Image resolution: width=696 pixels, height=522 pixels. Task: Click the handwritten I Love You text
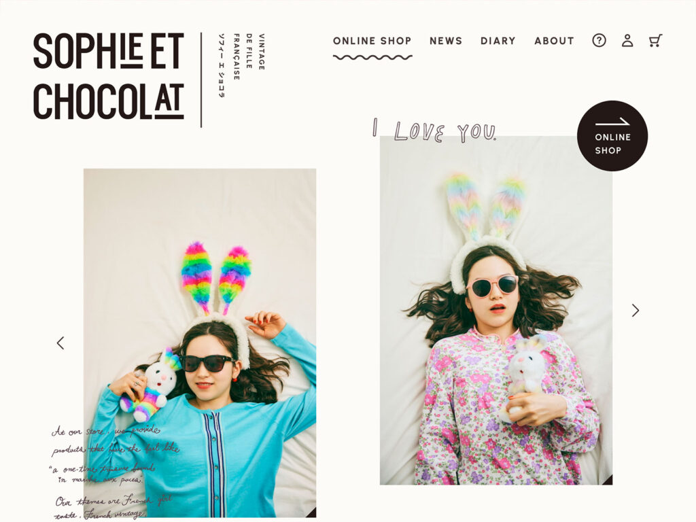tap(434, 130)
